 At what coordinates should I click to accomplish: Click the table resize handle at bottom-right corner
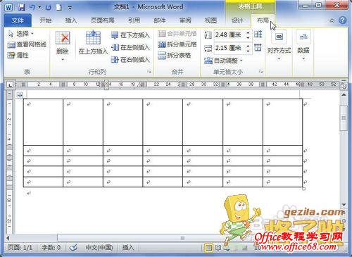(x=303, y=189)
